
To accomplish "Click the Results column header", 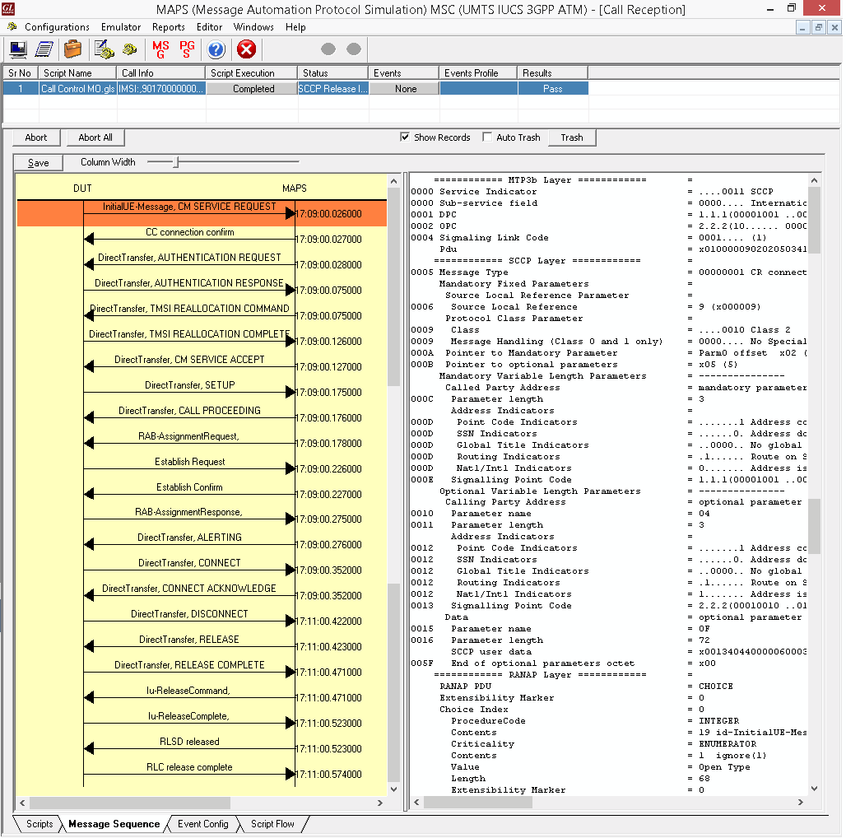I will [x=553, y=72].
